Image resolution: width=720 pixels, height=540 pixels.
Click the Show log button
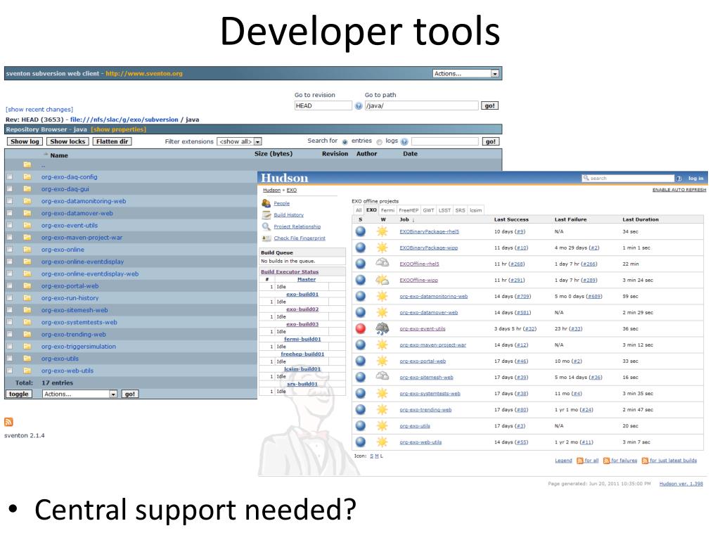25,141
